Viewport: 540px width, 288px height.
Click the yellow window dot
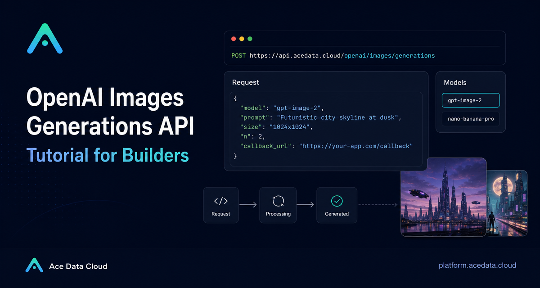[242, 39]
